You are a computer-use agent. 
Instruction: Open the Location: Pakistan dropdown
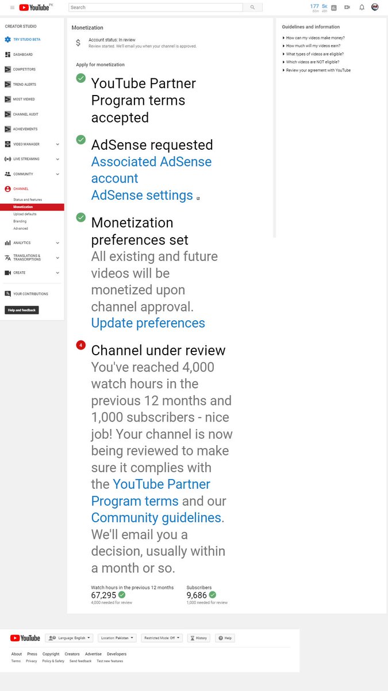pyautogui.click(x=117, y=638)
